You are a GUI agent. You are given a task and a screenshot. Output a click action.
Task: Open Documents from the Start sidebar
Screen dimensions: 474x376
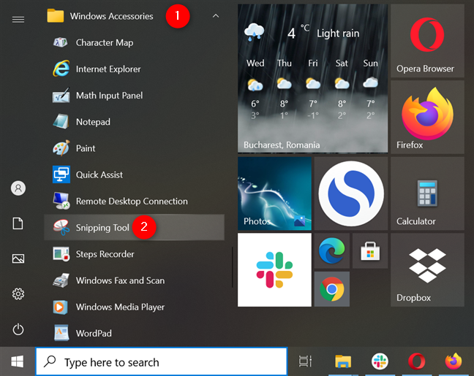click(18, 223)
